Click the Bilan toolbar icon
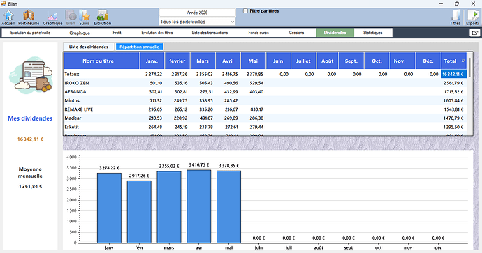482x253 pixels. pos(71,17)
